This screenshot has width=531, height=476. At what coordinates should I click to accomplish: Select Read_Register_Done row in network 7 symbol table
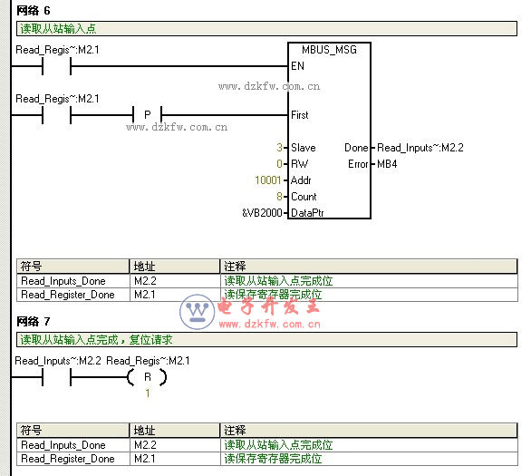click(x=267, y=459)
